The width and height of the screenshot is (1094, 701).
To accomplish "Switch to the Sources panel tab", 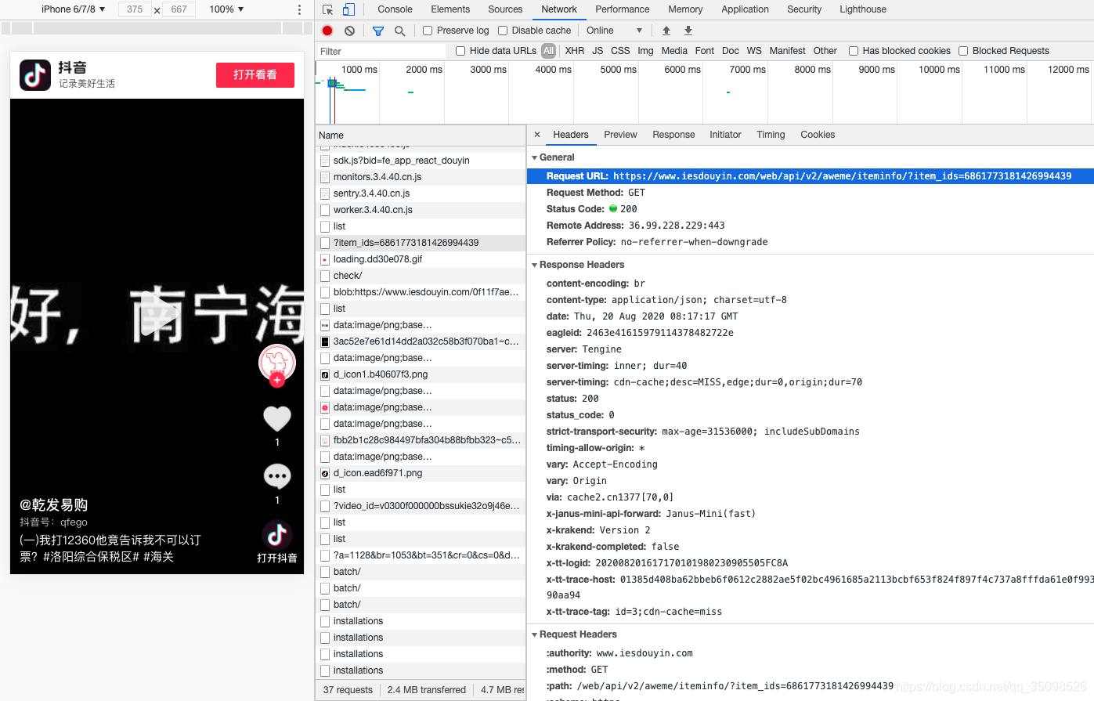I will pyautogui.click(x=505, y=9).
